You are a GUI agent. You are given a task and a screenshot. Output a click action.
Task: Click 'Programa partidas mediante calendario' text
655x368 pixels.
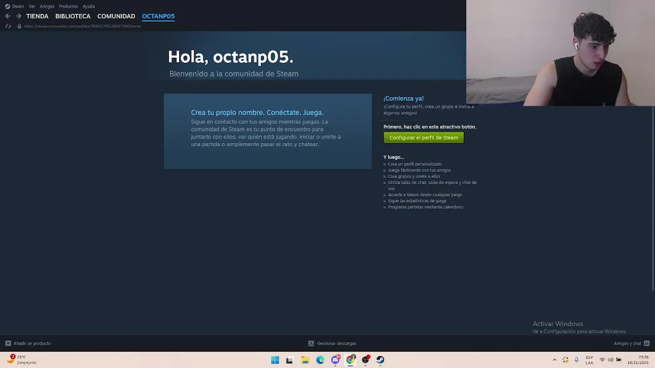[x=425, y=207]
